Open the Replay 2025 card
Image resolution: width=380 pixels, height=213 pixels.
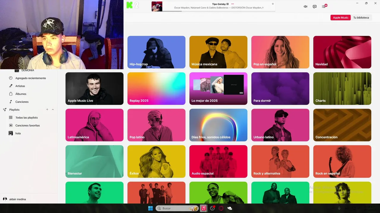pyautogui.click(x=156, y=88)
